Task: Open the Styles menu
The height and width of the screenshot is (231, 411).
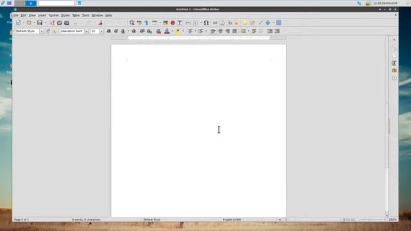Action: tap(66, 15)
